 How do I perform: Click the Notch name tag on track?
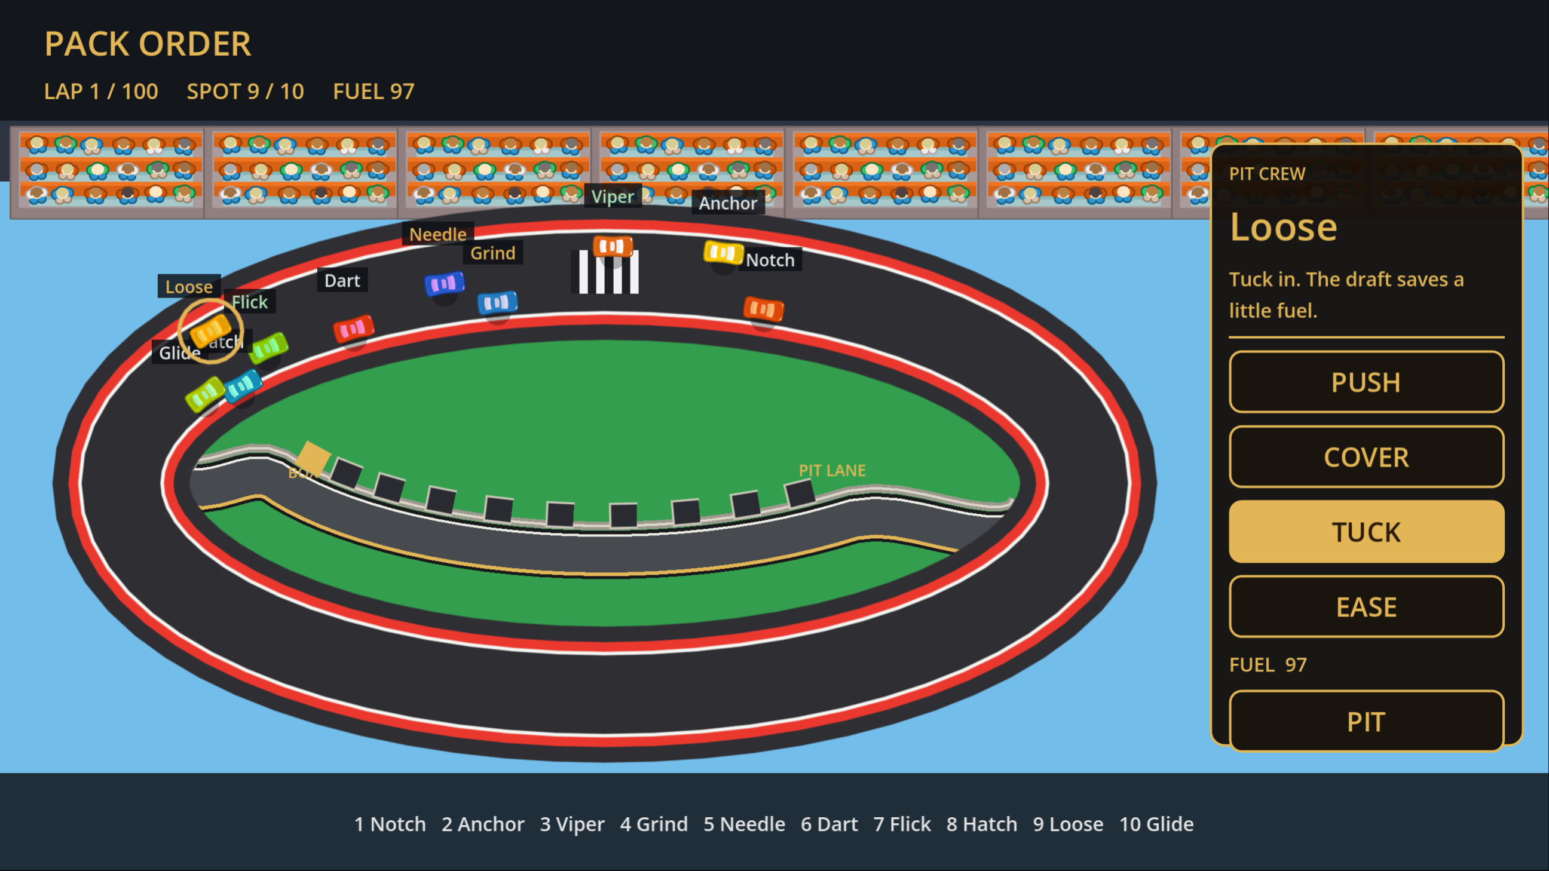770,260
